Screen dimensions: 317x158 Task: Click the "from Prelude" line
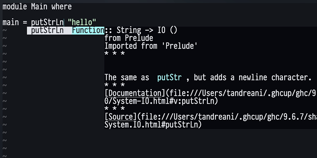point(129,38)
